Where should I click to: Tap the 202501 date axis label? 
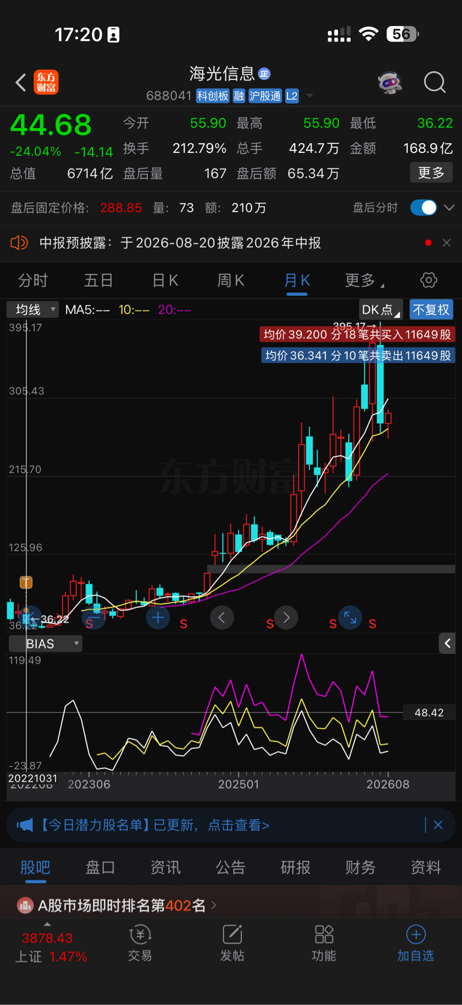coord(238,785)
